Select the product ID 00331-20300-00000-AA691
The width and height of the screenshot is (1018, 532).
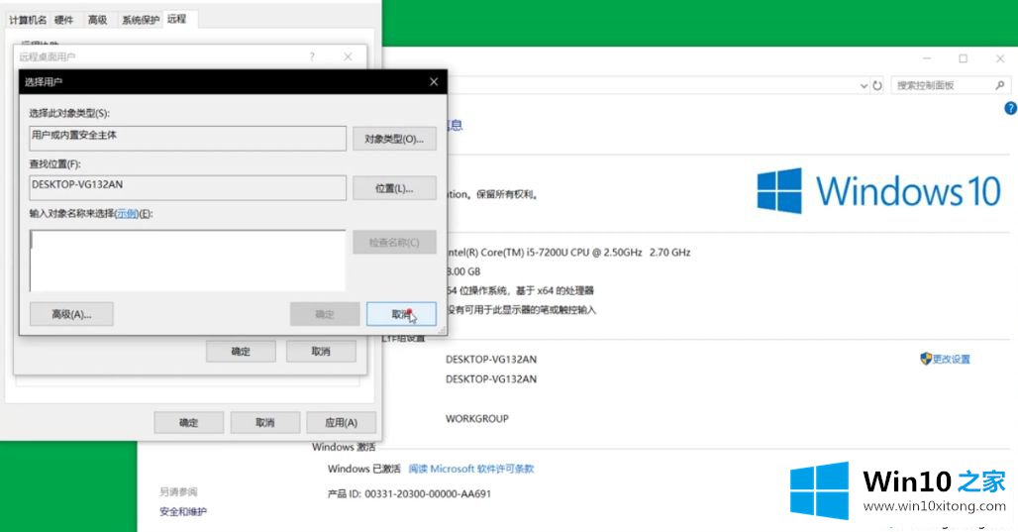coord(428,494)
